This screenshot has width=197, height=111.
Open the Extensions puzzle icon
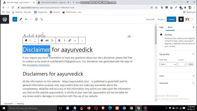pos(185,7)
